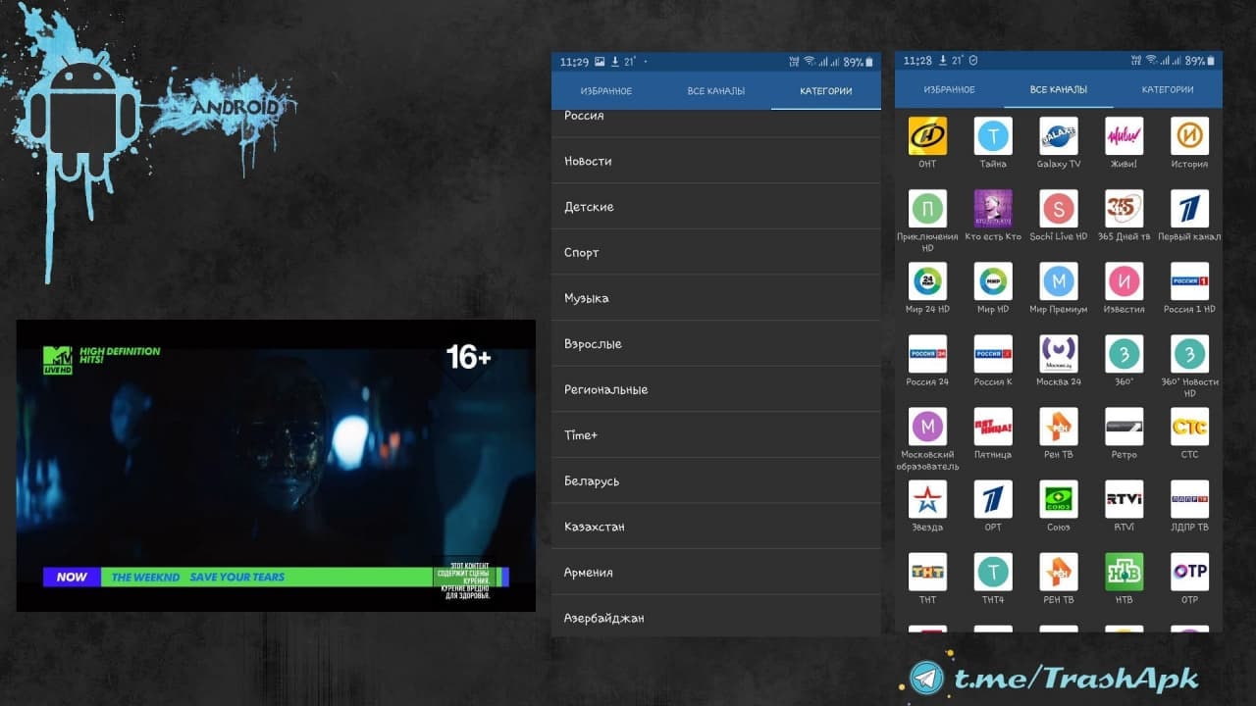Screen dimensions: 1256x706
Task: Select КАТЕГОРИИ tab in categories phone screen
Action: (x=826, y=91)
